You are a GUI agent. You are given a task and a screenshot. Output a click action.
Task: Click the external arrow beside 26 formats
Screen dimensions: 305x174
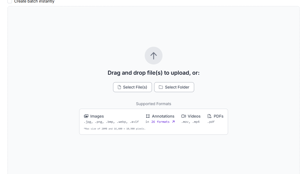(173, 122)
